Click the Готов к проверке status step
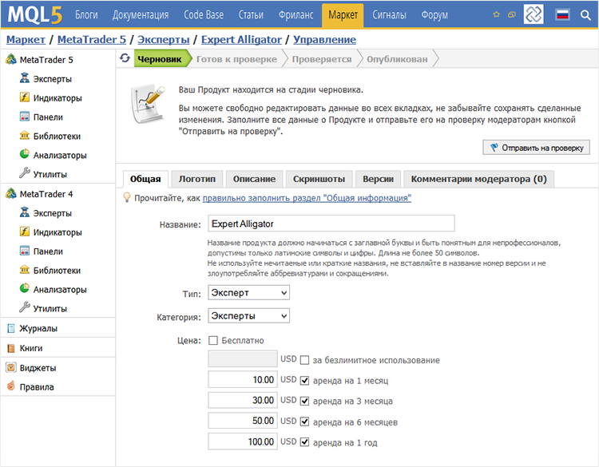Screen dimensions: 599x467 [237, 59]
